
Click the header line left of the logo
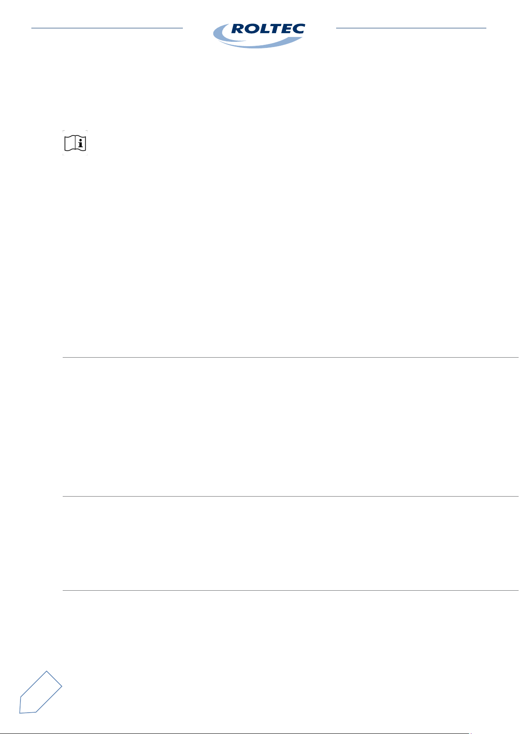[107, 28]
